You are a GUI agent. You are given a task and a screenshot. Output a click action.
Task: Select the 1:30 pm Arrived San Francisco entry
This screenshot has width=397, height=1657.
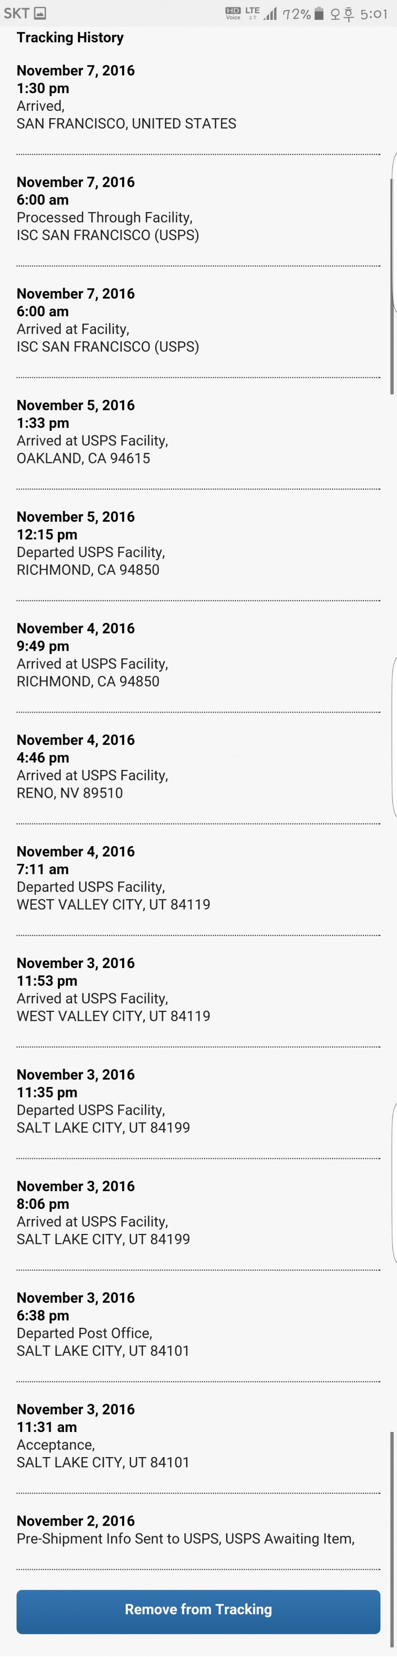click(126, 97)
